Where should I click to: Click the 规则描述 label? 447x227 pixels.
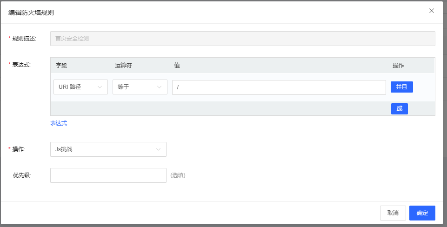coord(24,39)
